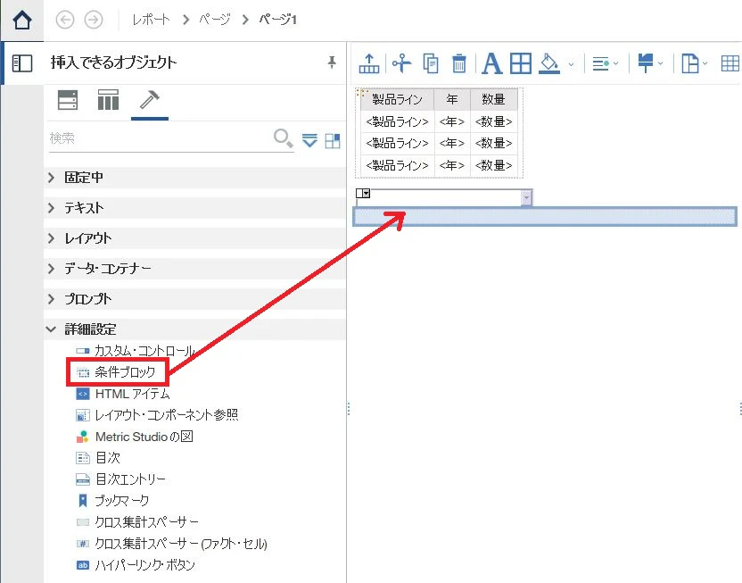Expand the レイアウト section
The image size is (742, 583).
point(195,238)
